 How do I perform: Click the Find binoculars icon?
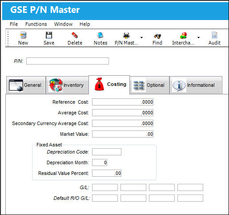(157, 36)
